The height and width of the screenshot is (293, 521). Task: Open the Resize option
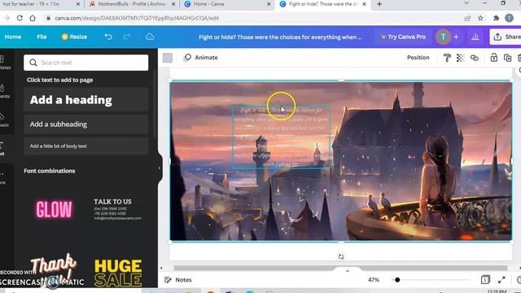(74, 37)
